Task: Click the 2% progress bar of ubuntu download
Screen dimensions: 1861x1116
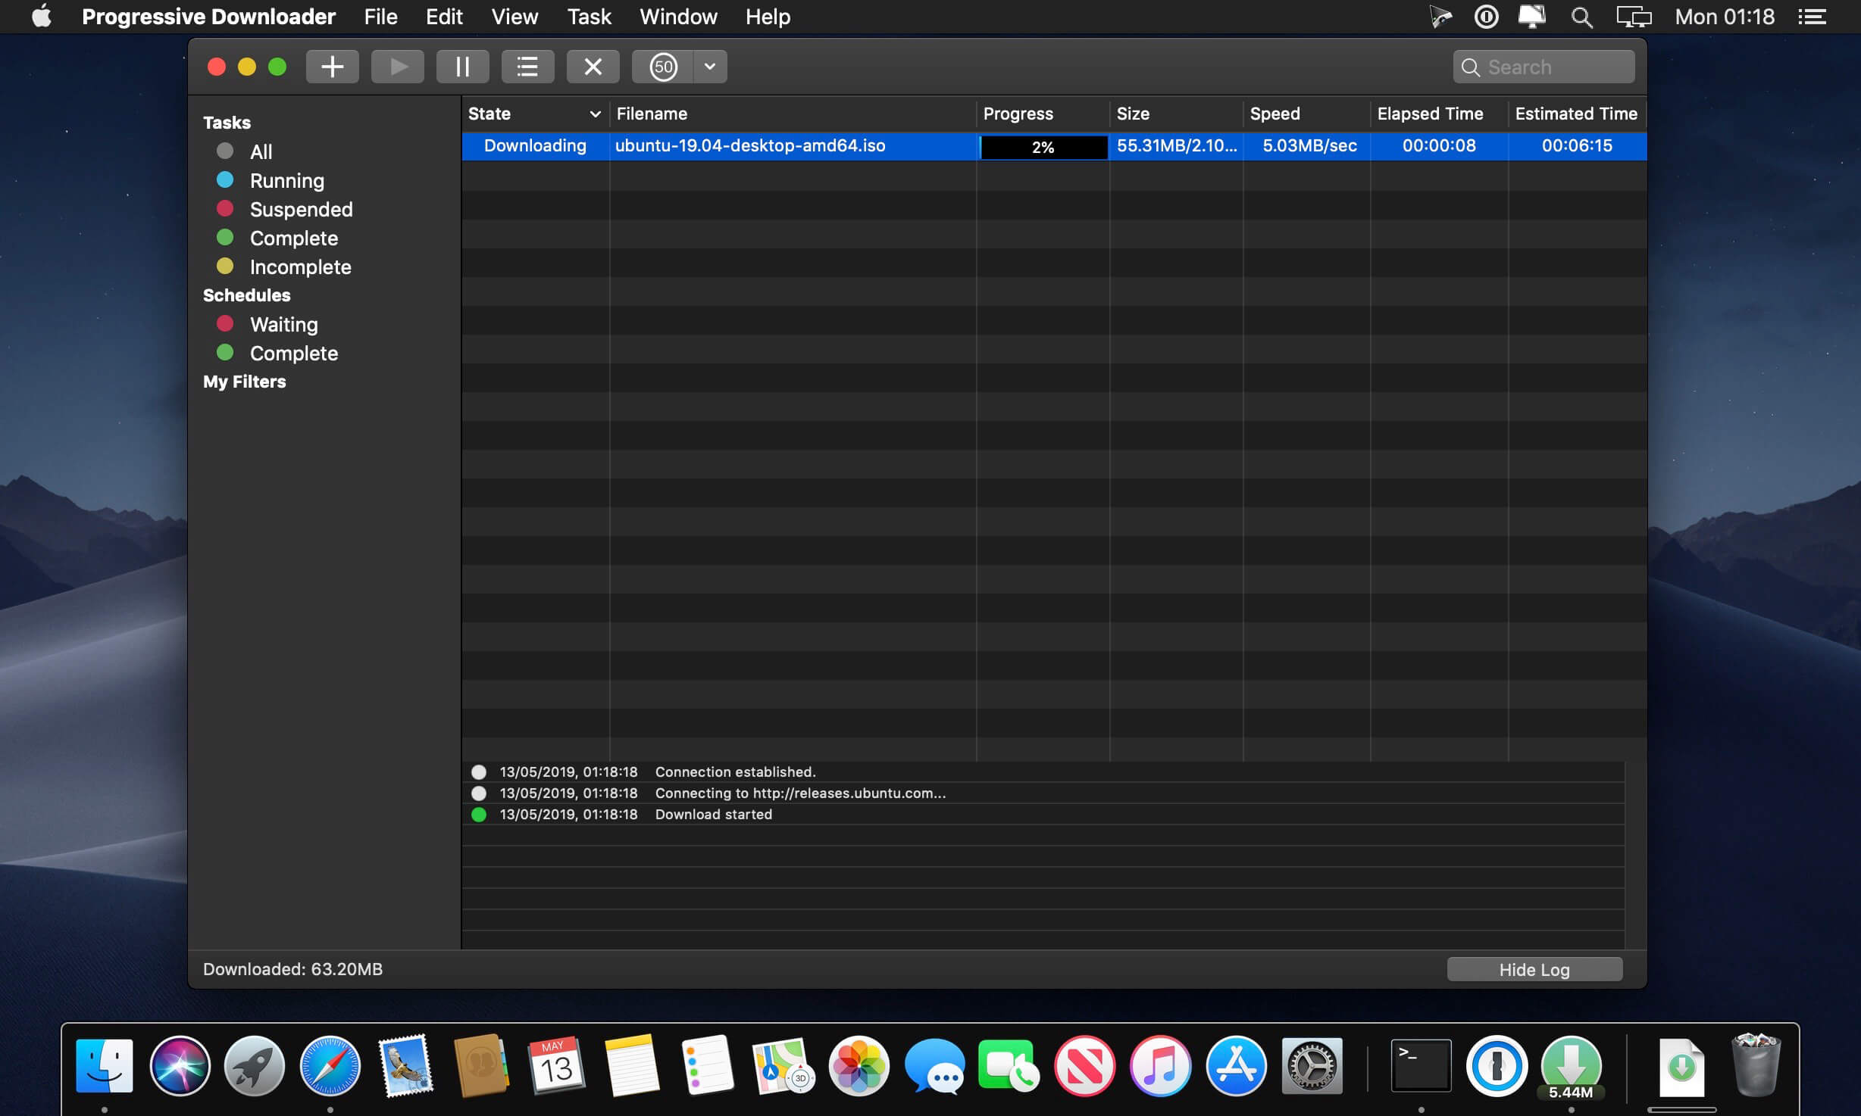Action: tap(1043, 147)
